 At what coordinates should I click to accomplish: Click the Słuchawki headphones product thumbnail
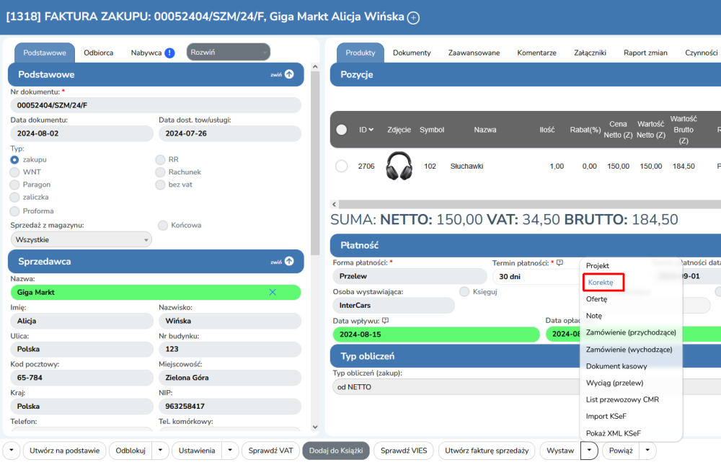pos(399,167)
